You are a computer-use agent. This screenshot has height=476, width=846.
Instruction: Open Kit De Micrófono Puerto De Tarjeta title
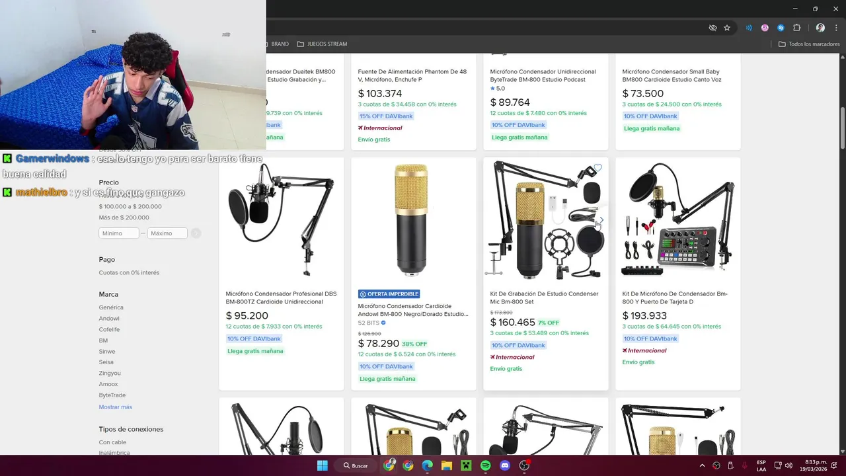(x=675, y=297)
